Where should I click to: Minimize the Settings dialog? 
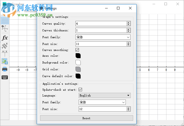point(106,8)
